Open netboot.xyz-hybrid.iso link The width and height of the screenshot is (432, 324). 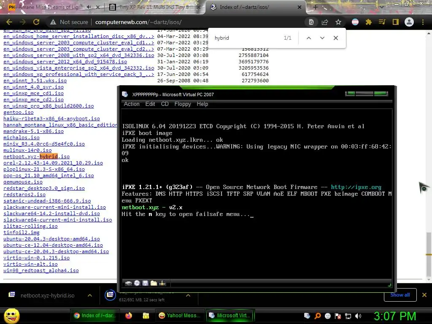point(36,157)
